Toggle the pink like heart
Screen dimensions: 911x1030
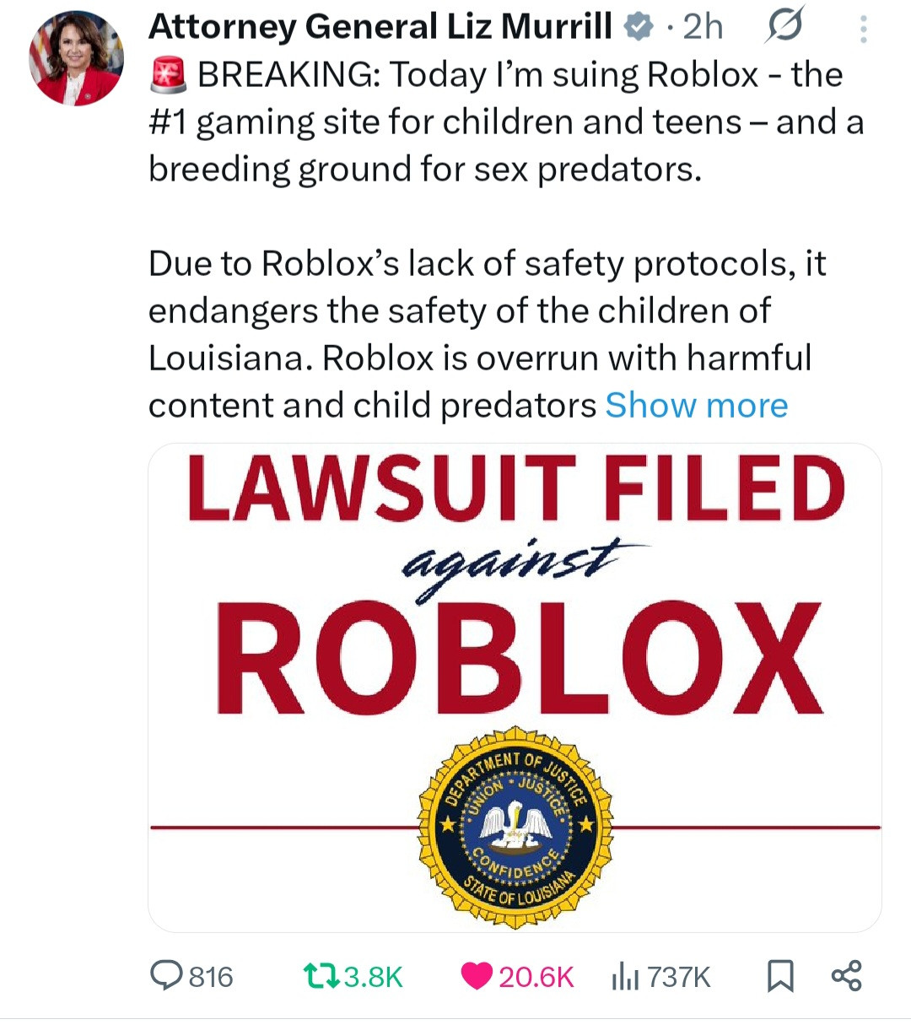pos(477,976)
